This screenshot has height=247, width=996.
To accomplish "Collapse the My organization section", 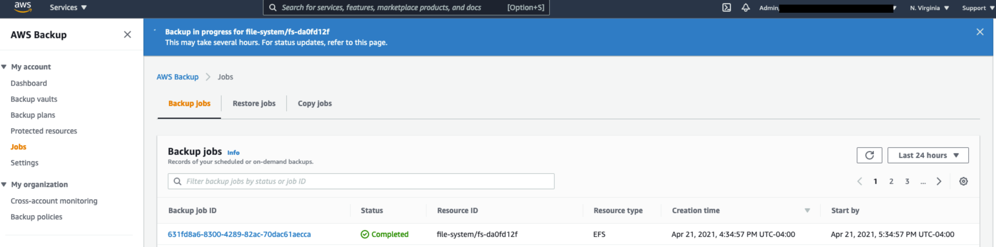I will 4,184.
